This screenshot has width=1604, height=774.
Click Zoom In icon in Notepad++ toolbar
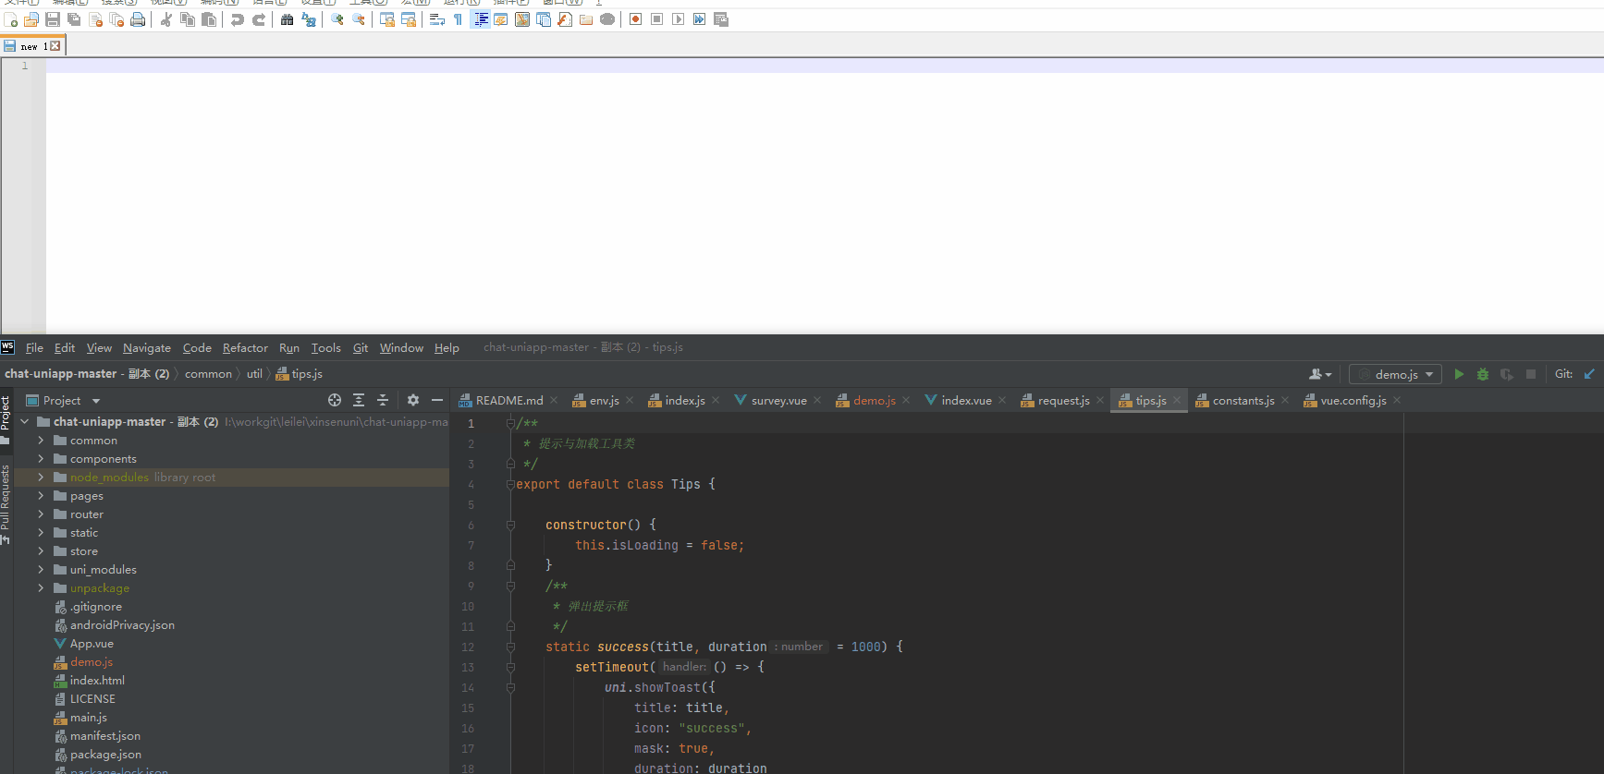[337, 19]
